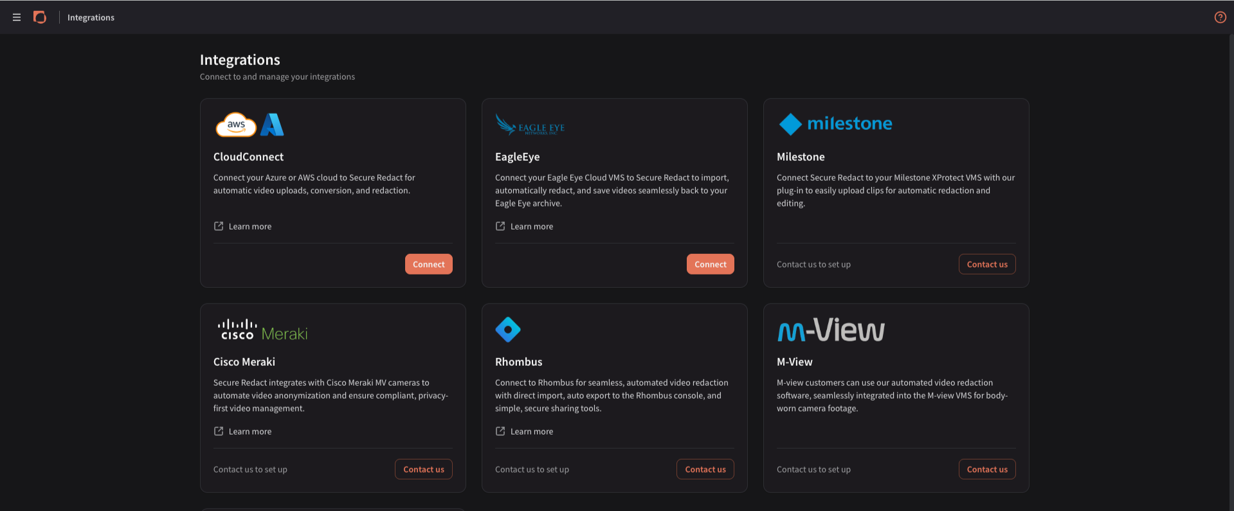Open Learn more for EagleEye
Image resolution: width=1234 pixels, height=511 pixels.
532,226
